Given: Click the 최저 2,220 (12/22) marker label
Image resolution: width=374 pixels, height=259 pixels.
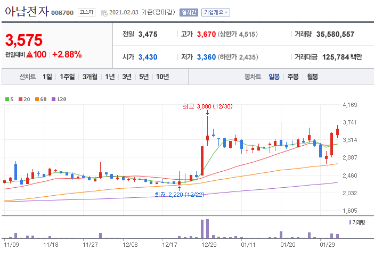Looking at the screenshot, I should [x=180, y=195].
